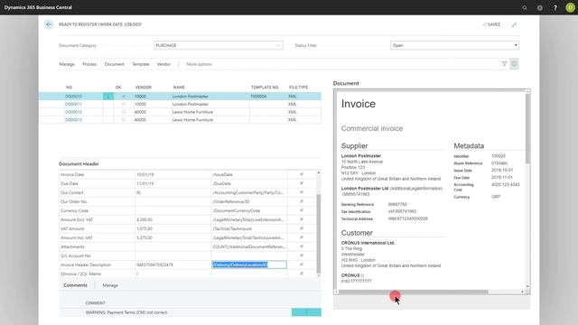Toggle the FactBox information icon

click(514, 64)
